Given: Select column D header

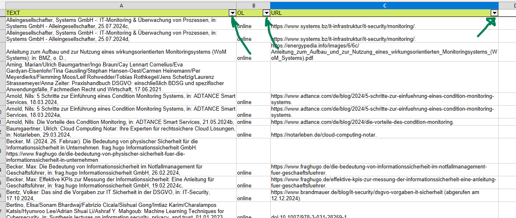Looking at the screenshot, I should pyautogui.click(x=507, y=5).
